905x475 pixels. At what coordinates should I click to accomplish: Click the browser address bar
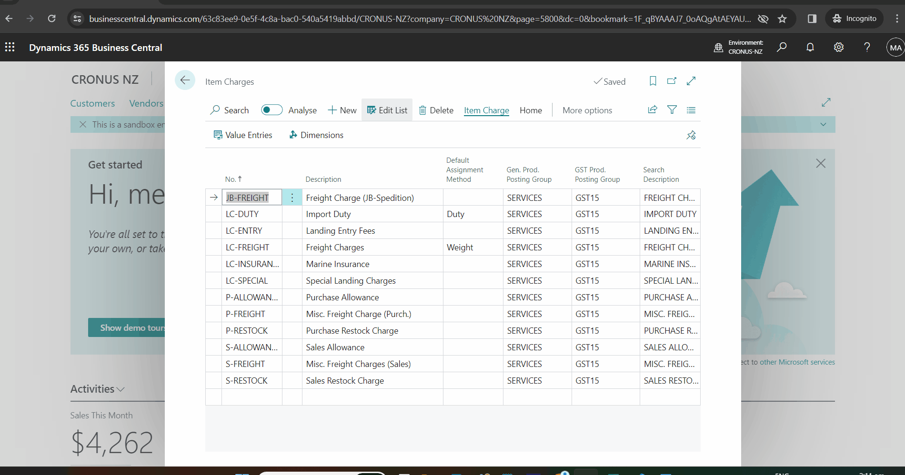coord(419,19)
